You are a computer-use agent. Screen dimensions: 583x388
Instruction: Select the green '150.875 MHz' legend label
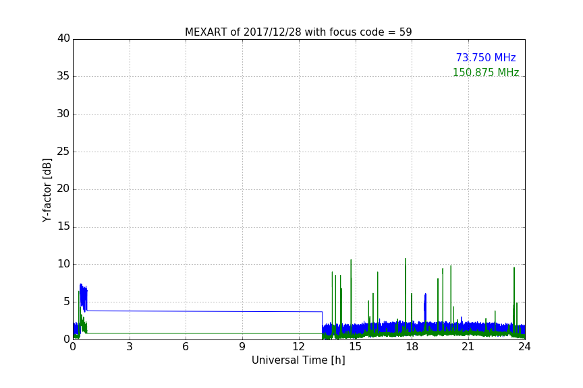(486, 72)
